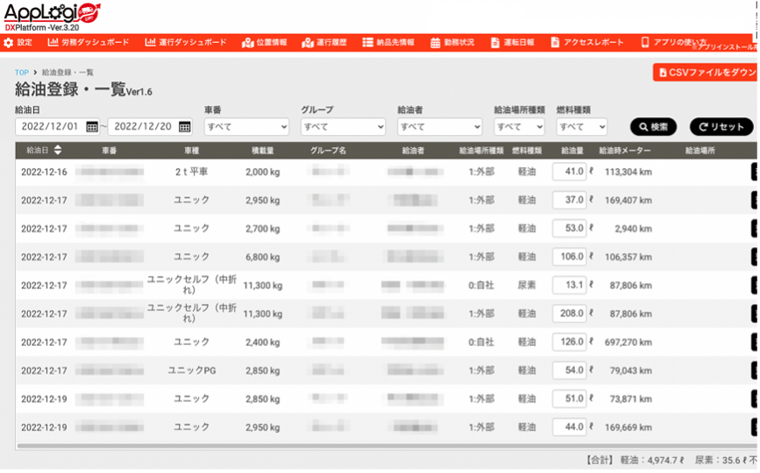Open the 設定 gear menu

pyautogui.click(x=18, y=42)
